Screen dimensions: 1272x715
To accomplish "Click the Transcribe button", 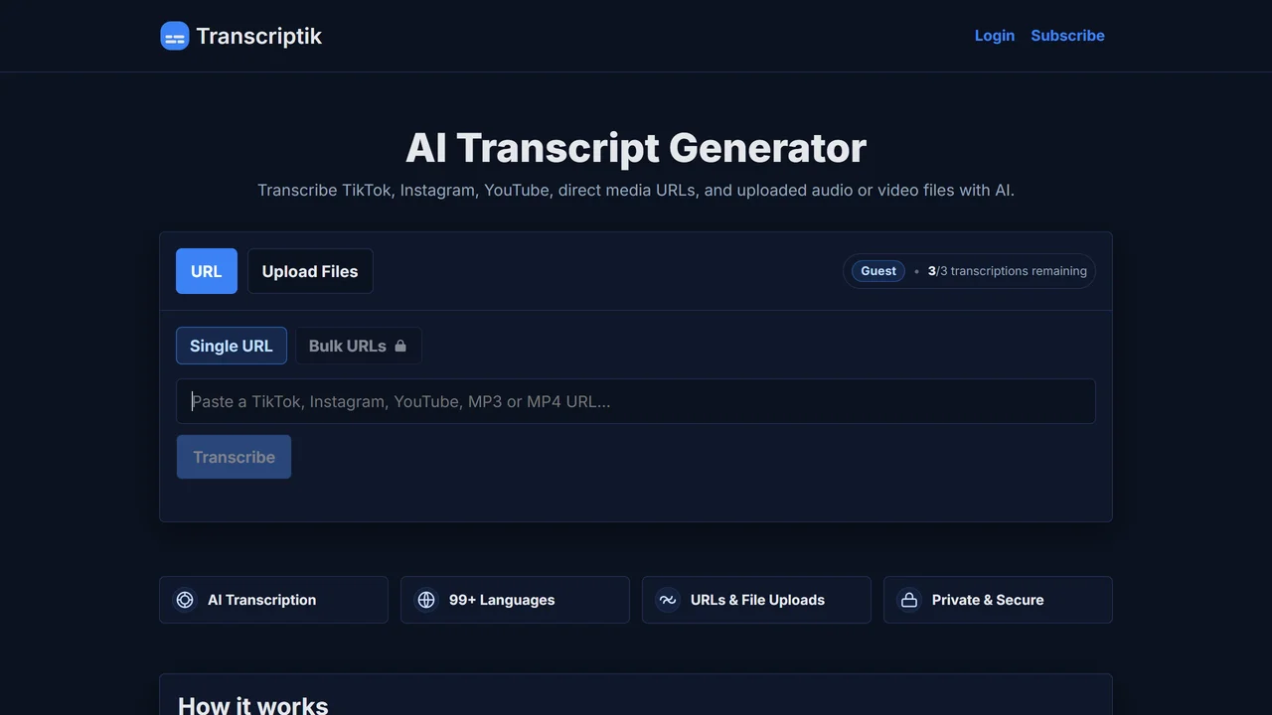I will click(234, 457).
